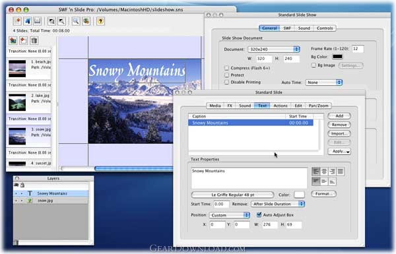The image size is (396, 254).
Task: Open the Remove After Slide Duration dropdown
Action: pyautogui.click(x=278, y=204)
